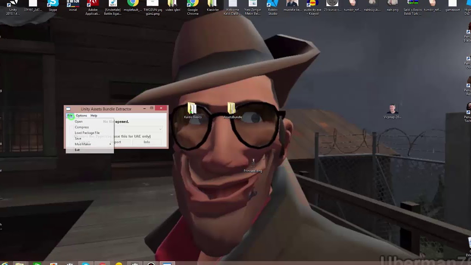471x265 pixels.
Task: Open the File menu in Unity Assets Bundle Extractor
Action: pos(70,116)
